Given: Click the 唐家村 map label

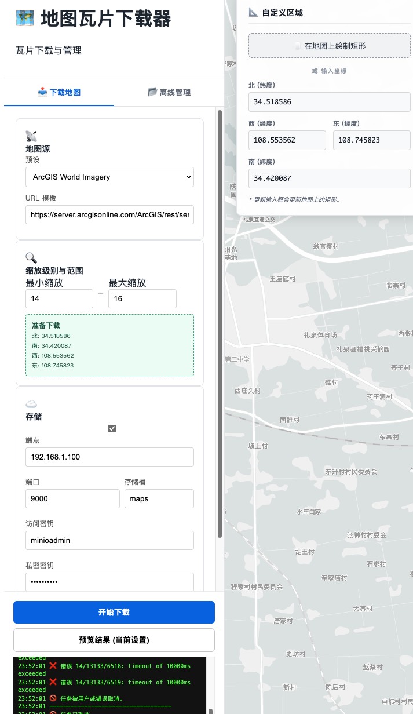Looking at the screenshot, I should pos(284,620).
